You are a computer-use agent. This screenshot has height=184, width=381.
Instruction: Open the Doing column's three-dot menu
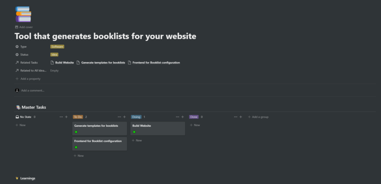pyautogui.click(x=177, y=117)
